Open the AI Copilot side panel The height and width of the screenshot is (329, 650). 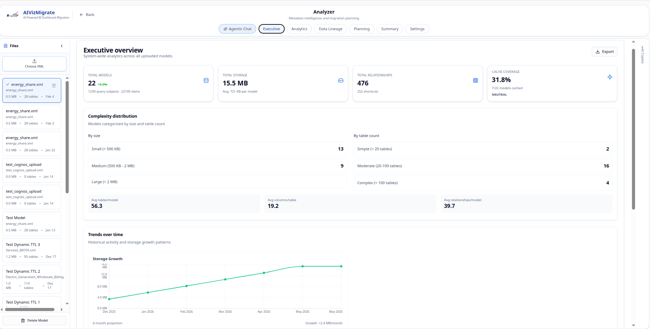point(643,54)
